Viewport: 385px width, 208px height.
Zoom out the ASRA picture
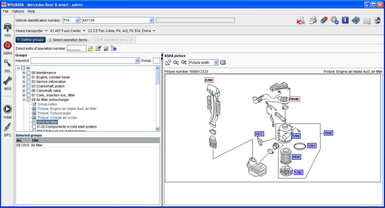176,62
